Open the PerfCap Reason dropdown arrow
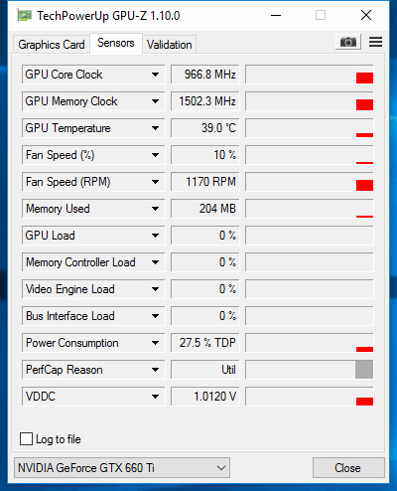The image size is (397, 491). pos(155,370)
